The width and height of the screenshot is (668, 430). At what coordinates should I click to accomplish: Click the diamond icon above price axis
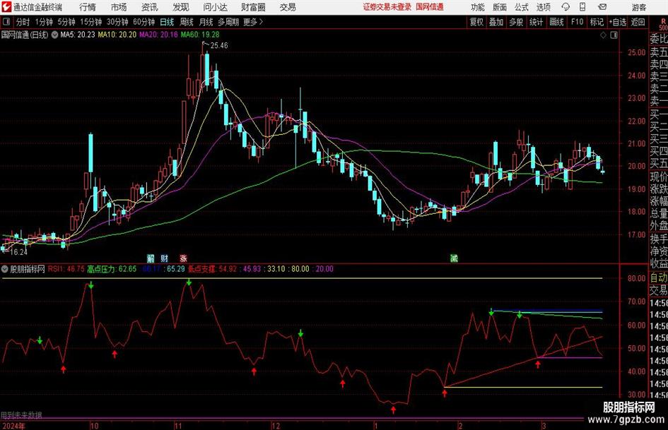pyautogui.click(x=603, y=35)
